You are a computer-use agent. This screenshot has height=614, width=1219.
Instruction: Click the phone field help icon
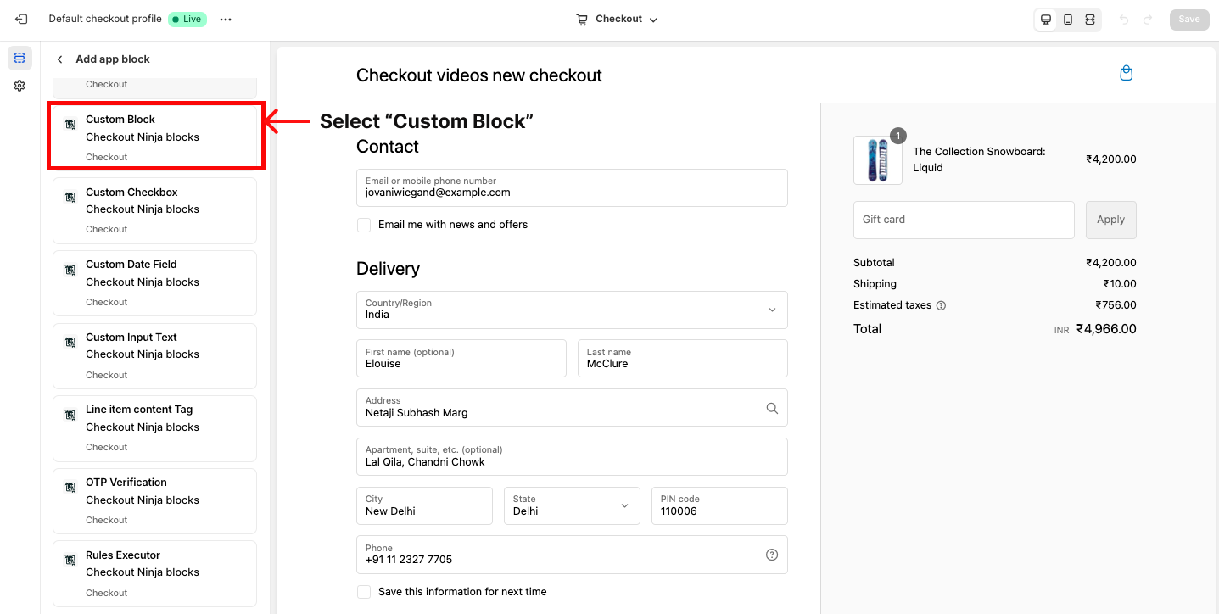pyautogui.click(x=772, y=555)
